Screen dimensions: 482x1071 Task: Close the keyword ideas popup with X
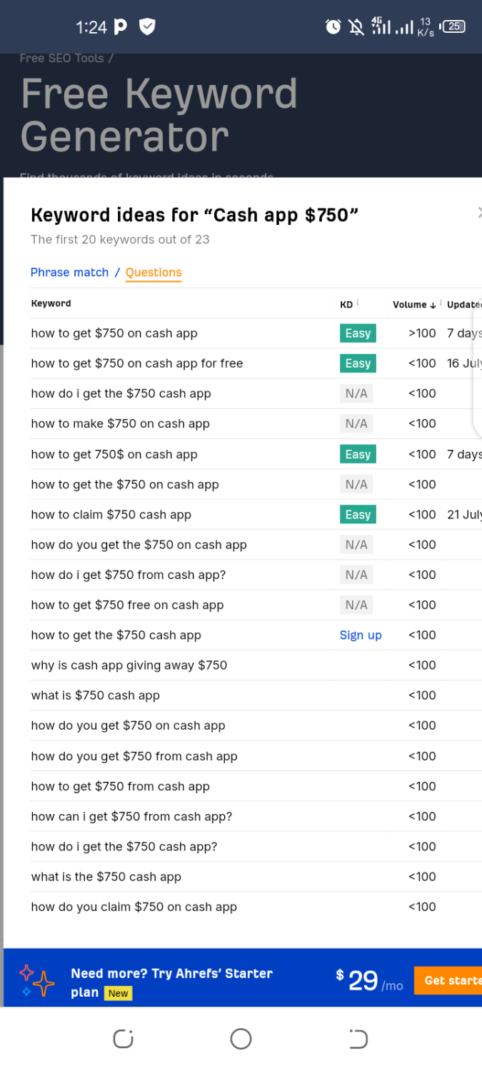tap(479, 212)
